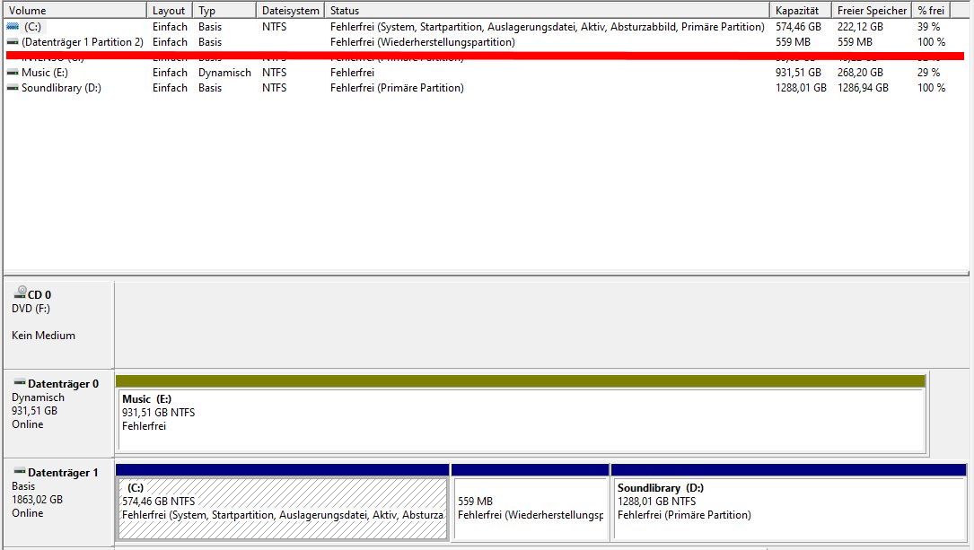
Task: Sort by the Kapazität column header
Action: [801, 11]
